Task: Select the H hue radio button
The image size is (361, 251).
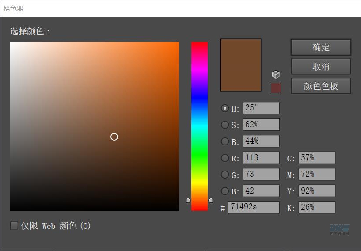Action: 225,108
